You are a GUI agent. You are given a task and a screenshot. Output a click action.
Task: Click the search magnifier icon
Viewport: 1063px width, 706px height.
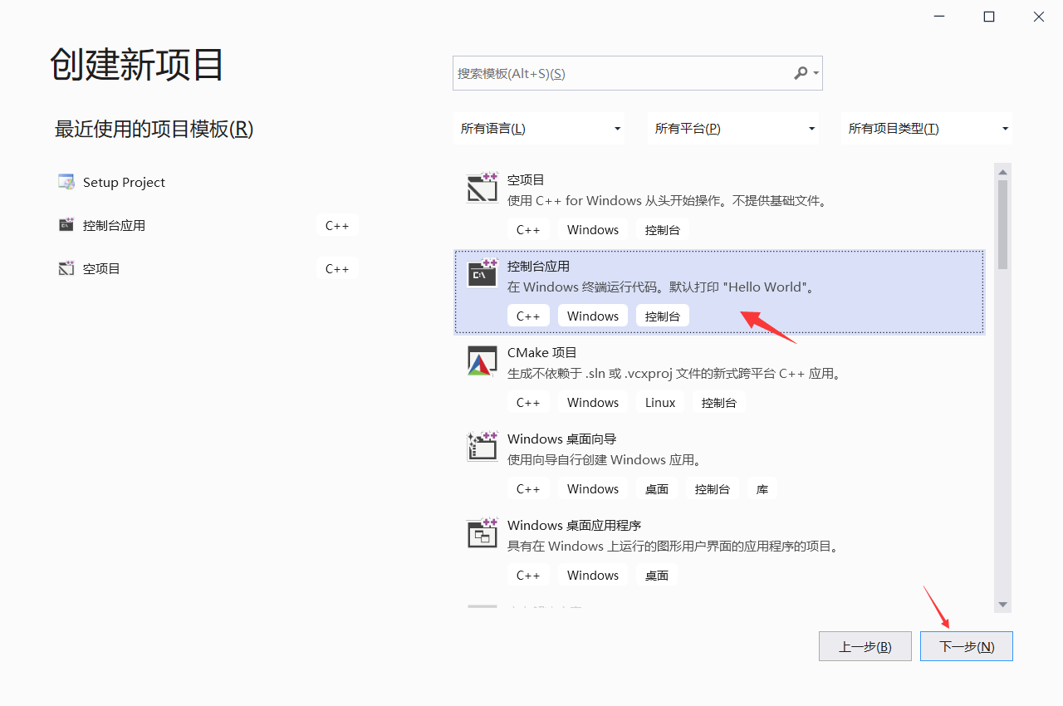801,73
